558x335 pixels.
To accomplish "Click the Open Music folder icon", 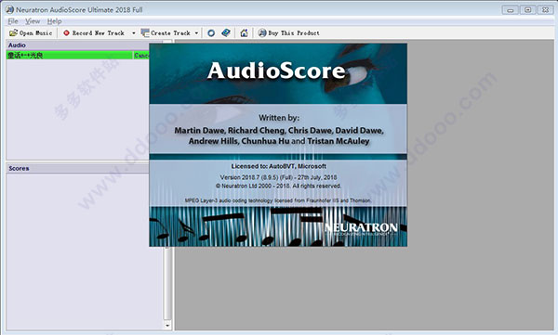I will (x=14, y=33).
